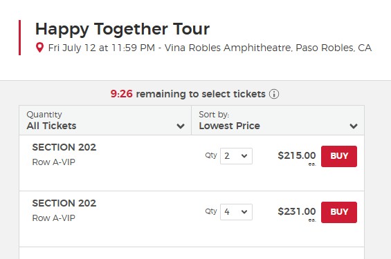The width and height of the screenshot is (391, 259).
Task: Click the Vina Robles Amphitheatre venue text
Action: point(228,48)
